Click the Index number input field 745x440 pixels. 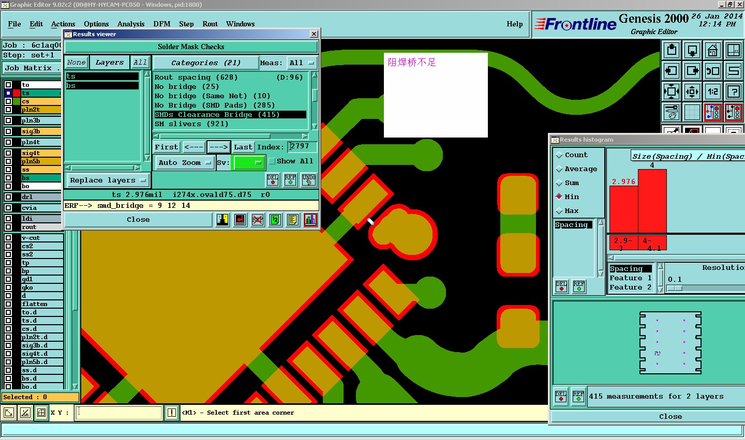pos(302,147)
